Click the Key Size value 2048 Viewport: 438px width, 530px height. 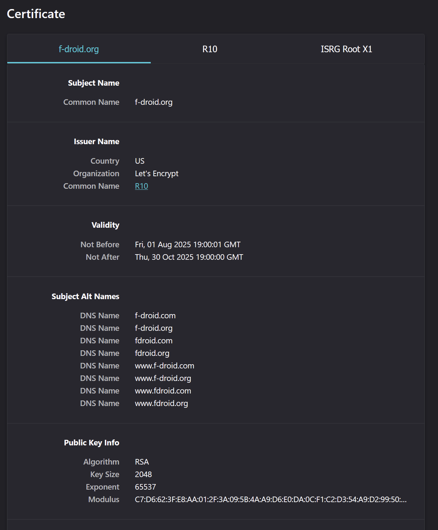(143, 474)
